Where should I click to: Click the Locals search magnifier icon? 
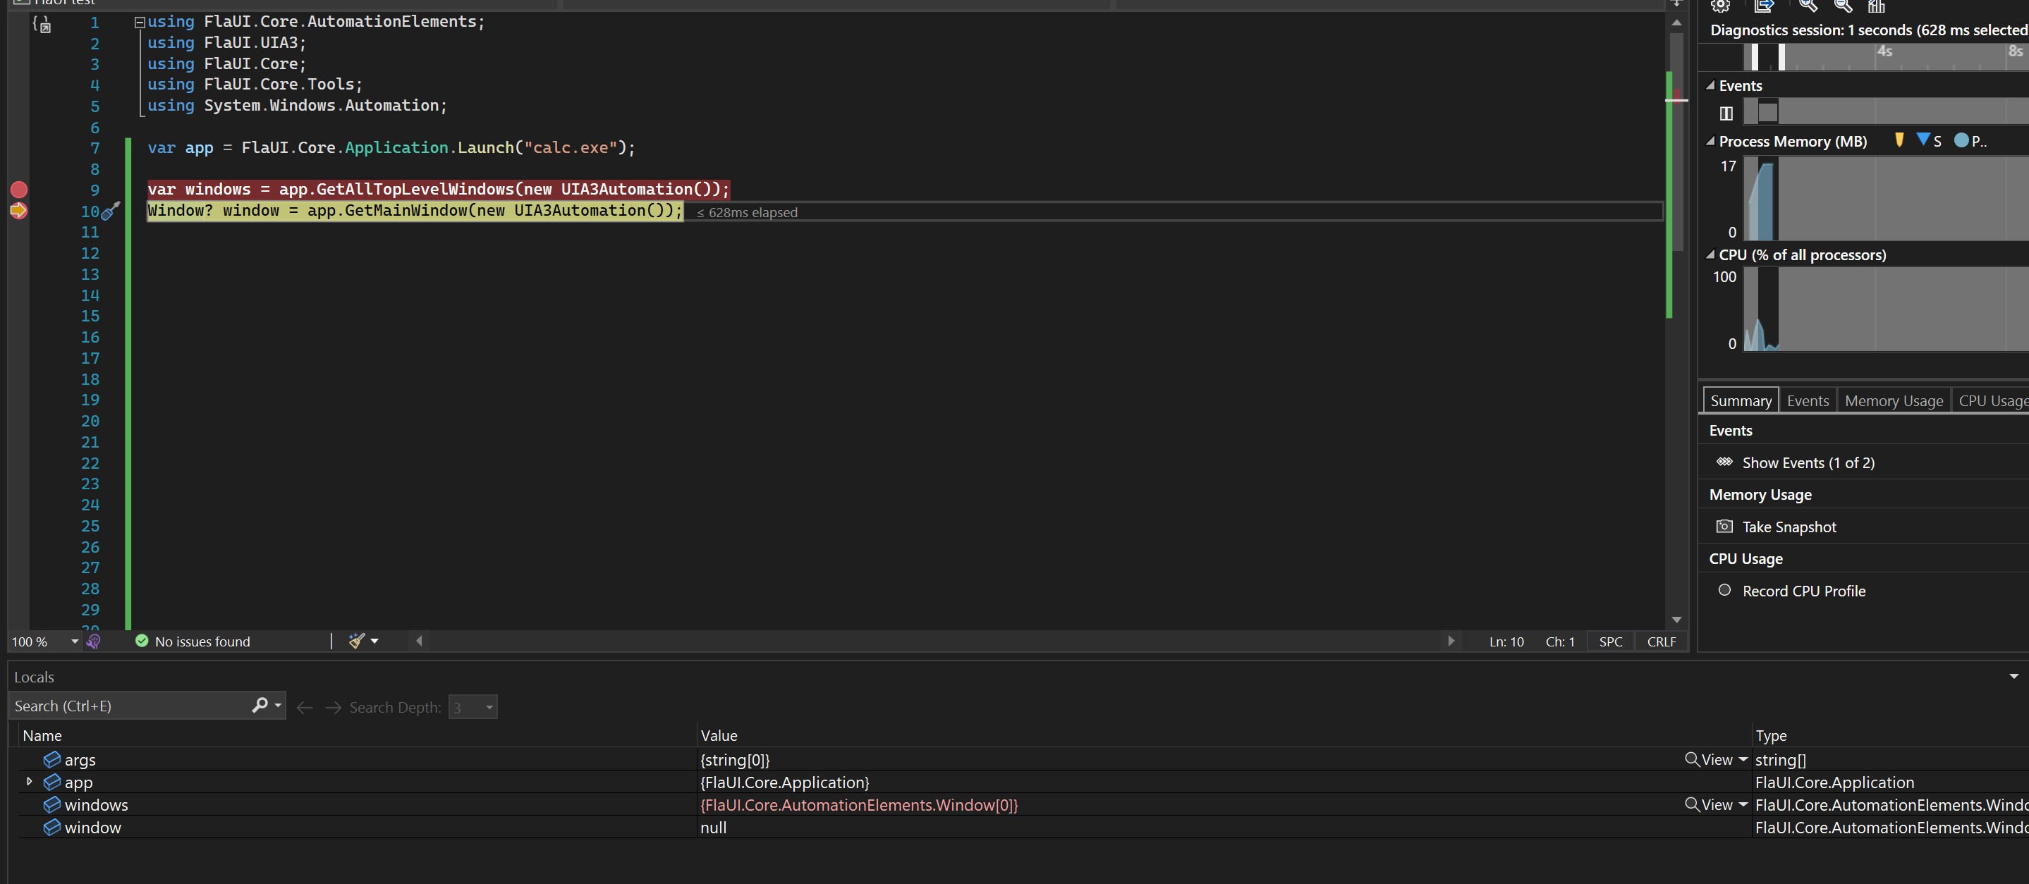(260, 706)
